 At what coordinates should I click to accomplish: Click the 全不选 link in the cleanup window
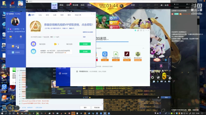pos(24,108)
